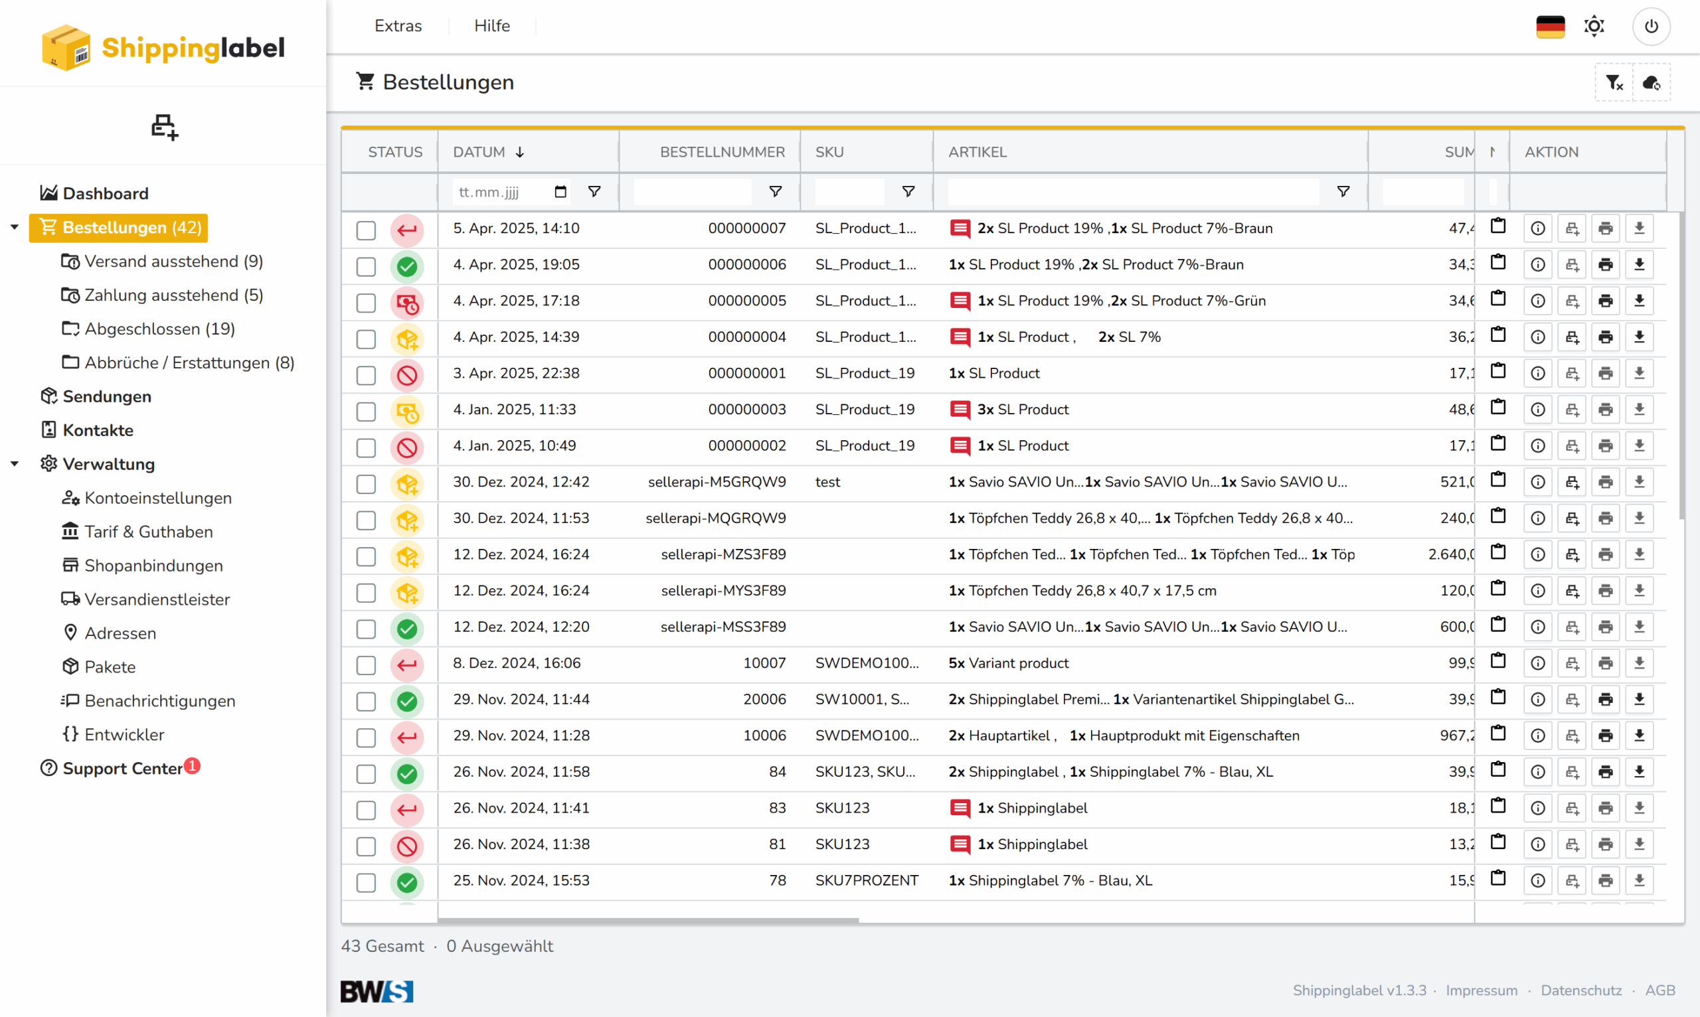This screenshot has height=1017, width=1700.
Task: Click the download icon for order 000000005
Action: click(x=1639, y=301)
